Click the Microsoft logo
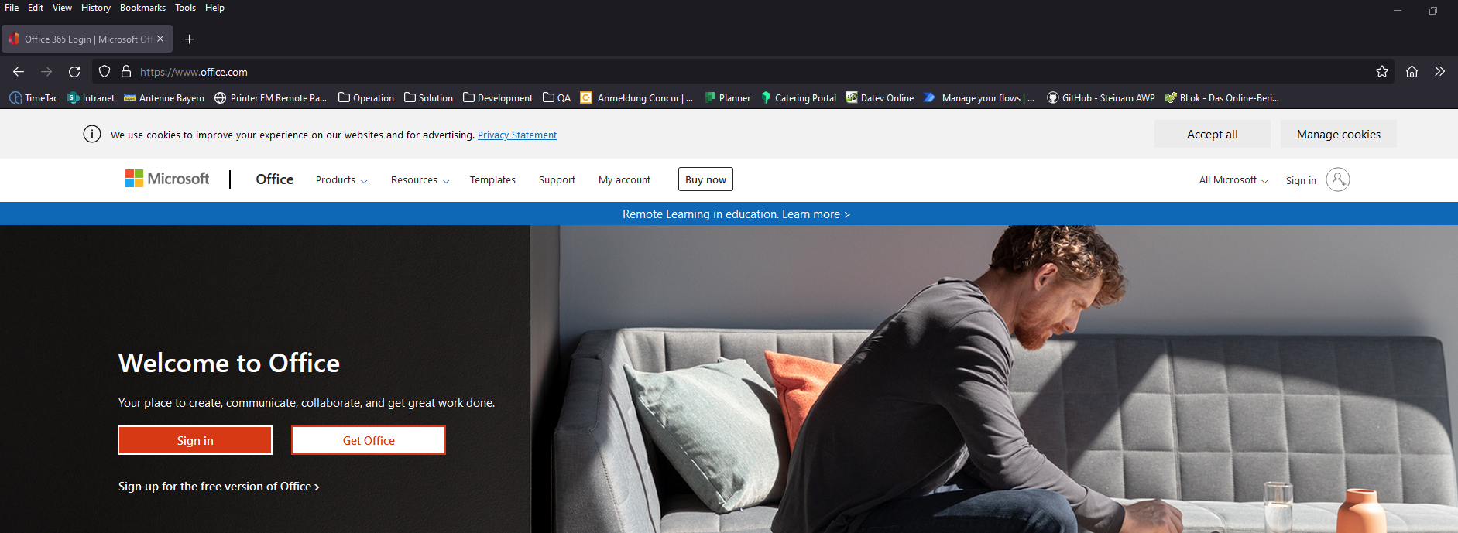 167,179
